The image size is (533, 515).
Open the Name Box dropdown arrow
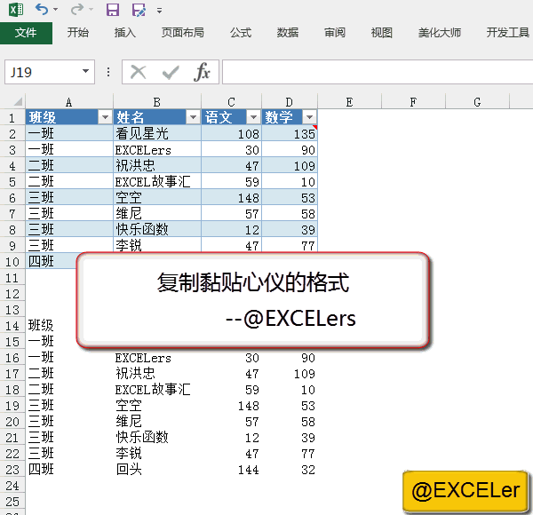tap(86, 72)
